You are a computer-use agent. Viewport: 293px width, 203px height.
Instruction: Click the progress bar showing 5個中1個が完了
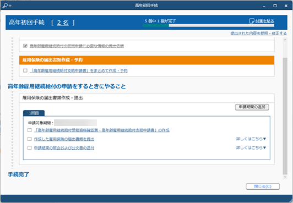pyautogui.click(x=208, y=25)
